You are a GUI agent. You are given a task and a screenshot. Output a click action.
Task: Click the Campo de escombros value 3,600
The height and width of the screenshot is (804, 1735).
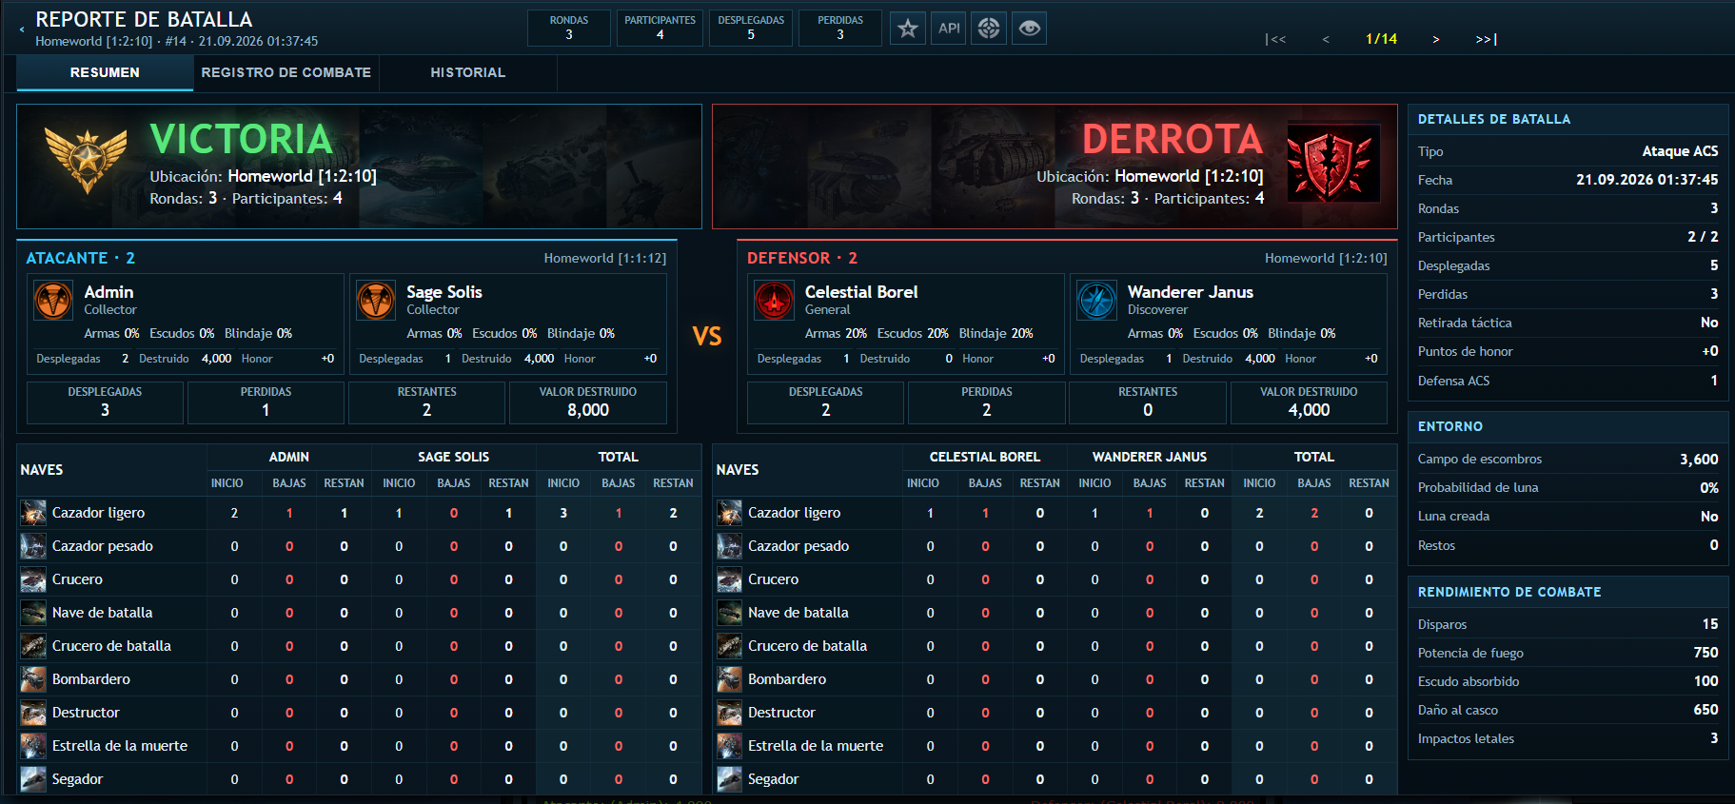(x=1699, y=459)
